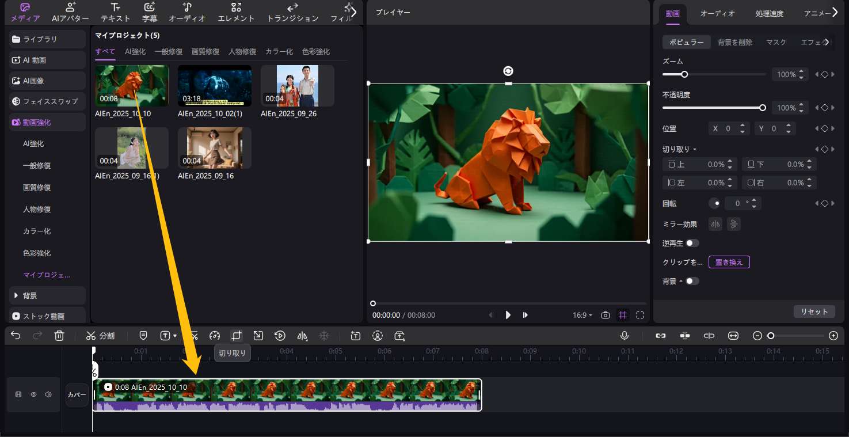This screenshot has height=437, width=849.
Task: Select the 人物修復 filter tab
Action: (x=242, y=52)
